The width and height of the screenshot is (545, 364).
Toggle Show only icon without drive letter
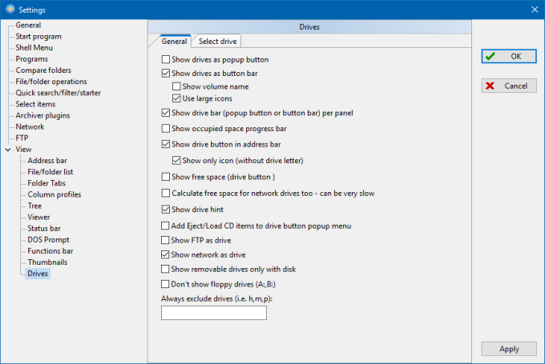[176, 160]
